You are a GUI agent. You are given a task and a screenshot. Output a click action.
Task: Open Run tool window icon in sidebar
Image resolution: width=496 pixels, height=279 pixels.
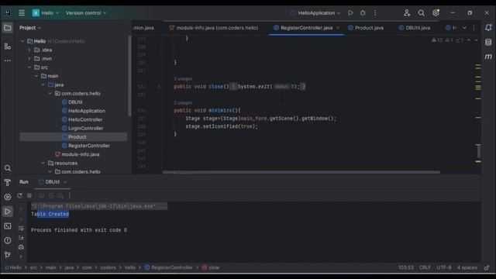[x=8, y=212]
